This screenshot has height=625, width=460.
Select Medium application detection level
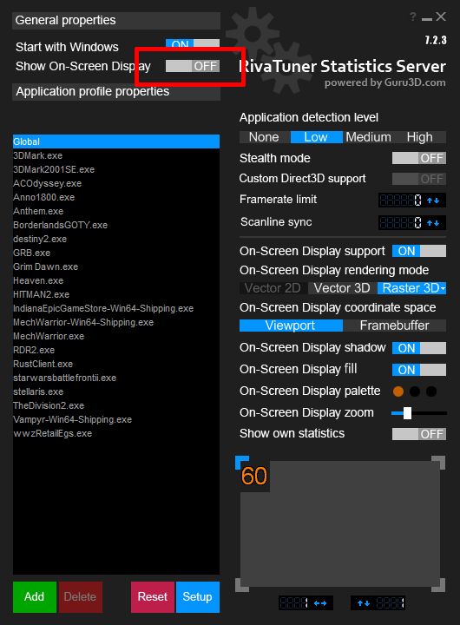coord(368,137)
